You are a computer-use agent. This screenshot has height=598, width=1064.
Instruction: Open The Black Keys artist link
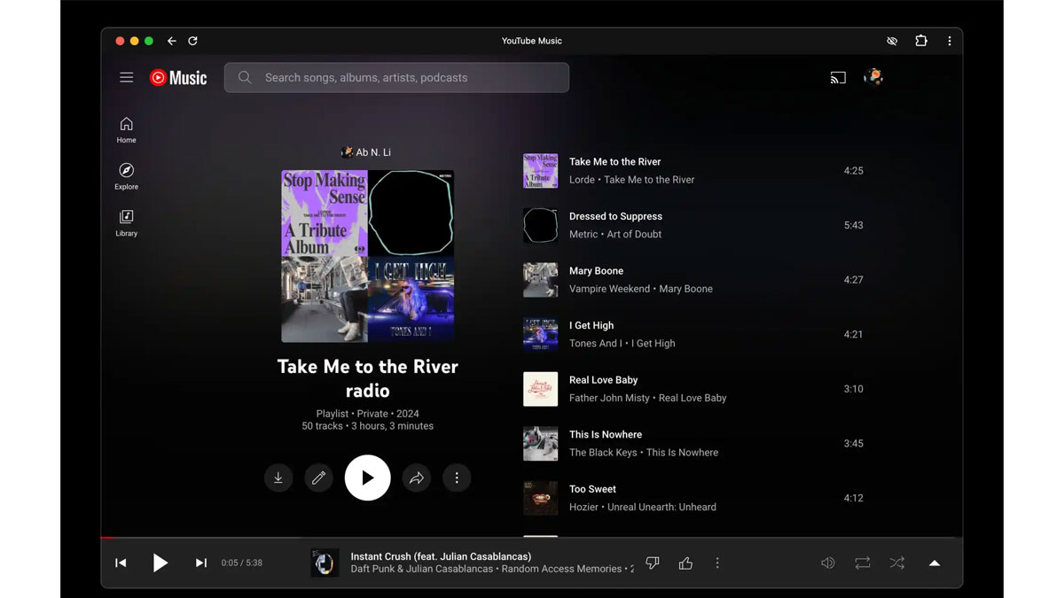click(603, 453)
